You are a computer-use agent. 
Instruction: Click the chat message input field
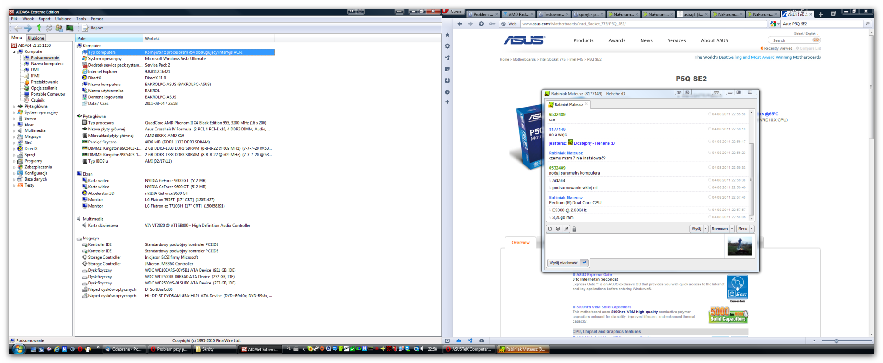pyautogui.click(x=635, y=246)
